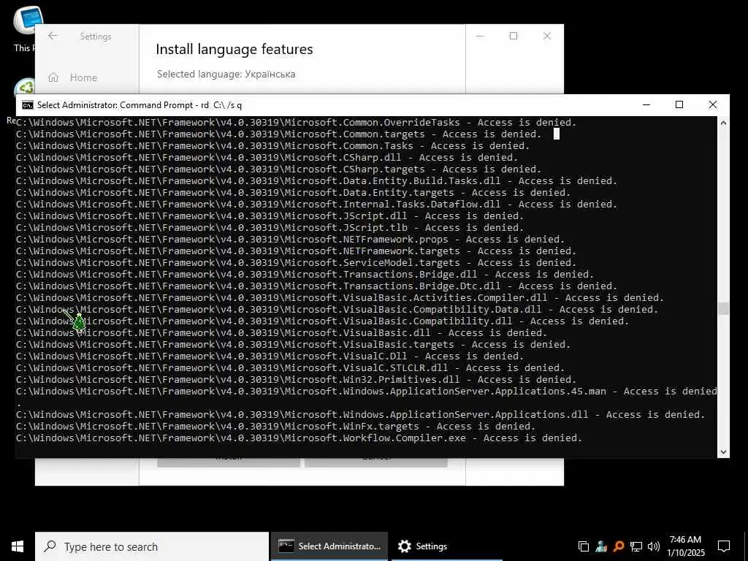Click the back arrow in Settings window
This screenshot has width=748, height=561.
53,36
